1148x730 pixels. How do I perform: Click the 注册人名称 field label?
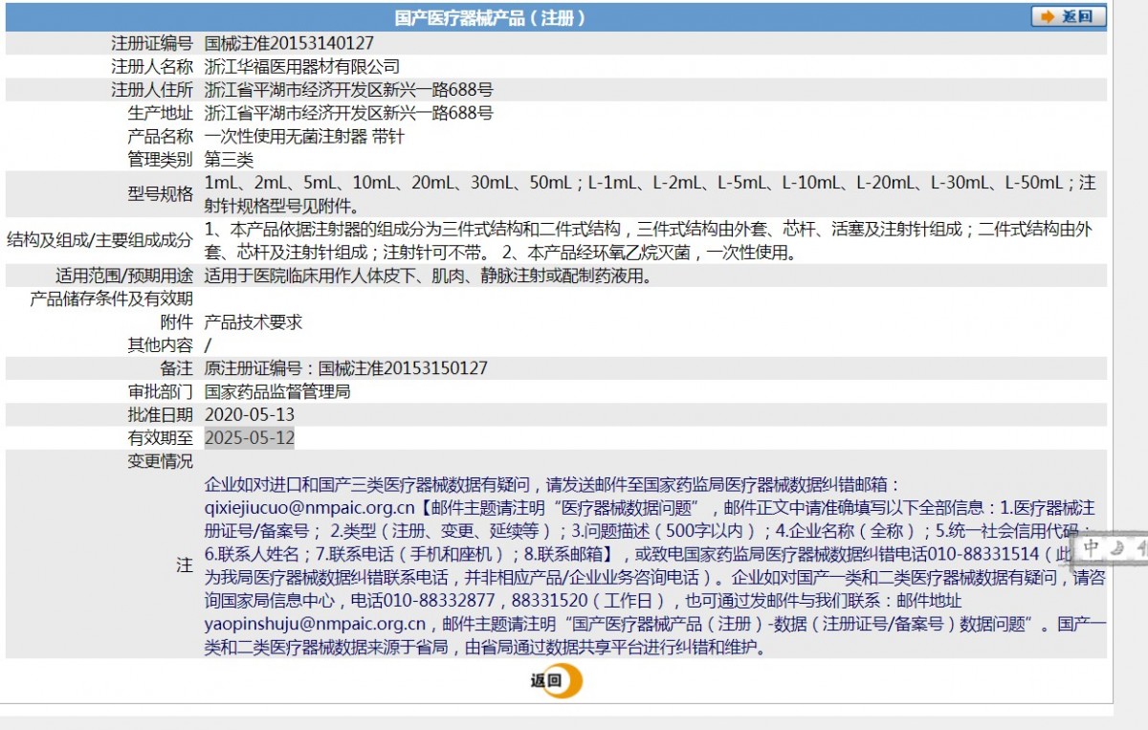coord(152,67)
